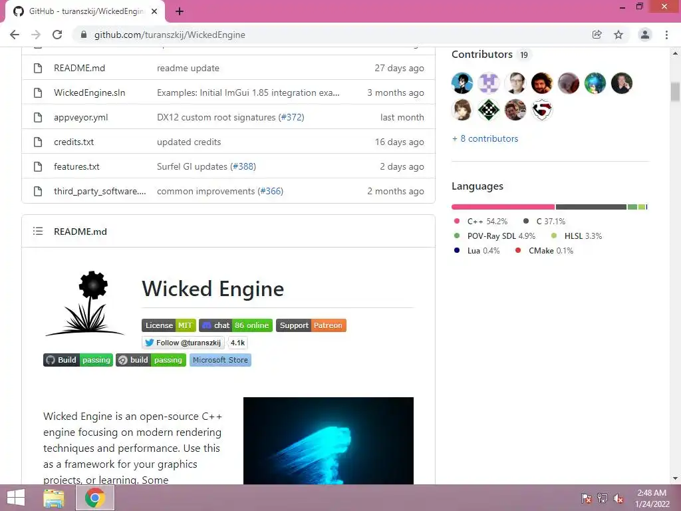The height and width of the screenshot is (511, 681).
Task: Click the dark gray C segment of language bar
Action: 591,207
